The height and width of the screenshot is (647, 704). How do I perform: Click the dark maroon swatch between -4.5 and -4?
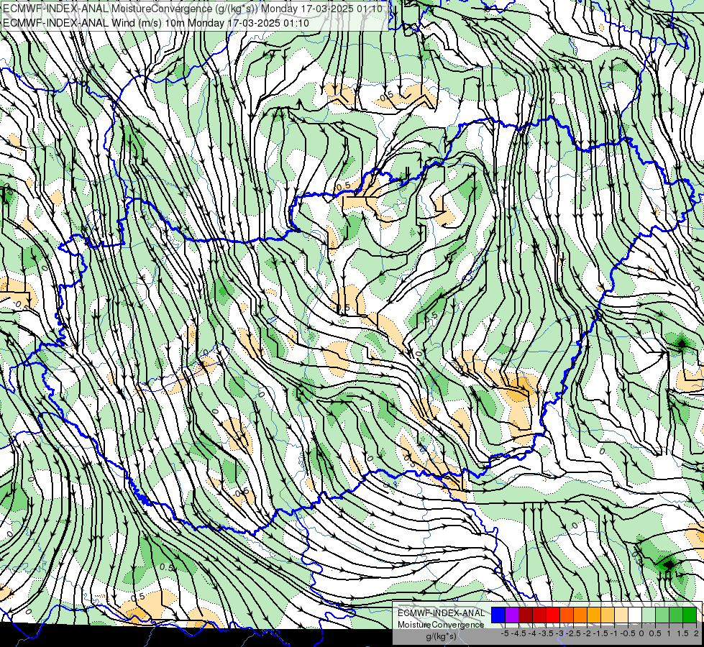tap(526, 615)
